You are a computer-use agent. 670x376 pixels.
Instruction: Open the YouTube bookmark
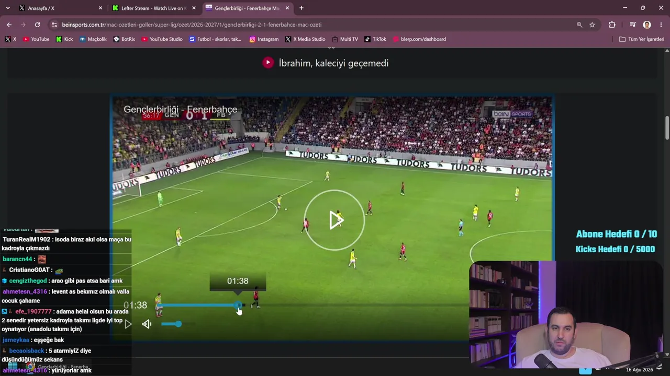[x=36, y=39]
